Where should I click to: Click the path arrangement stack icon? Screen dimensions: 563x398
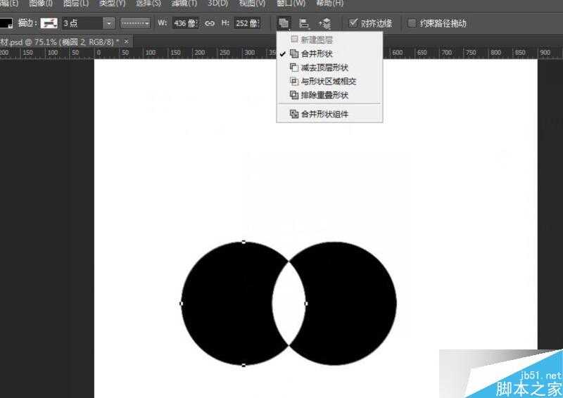pos(325,23)
